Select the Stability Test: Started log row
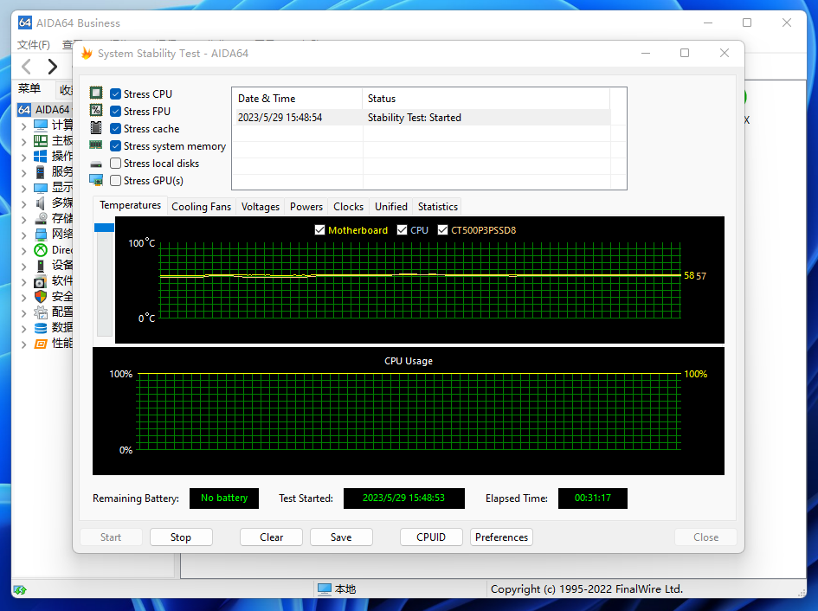Screen dimensions: 818x611 (x=422, y=118)
